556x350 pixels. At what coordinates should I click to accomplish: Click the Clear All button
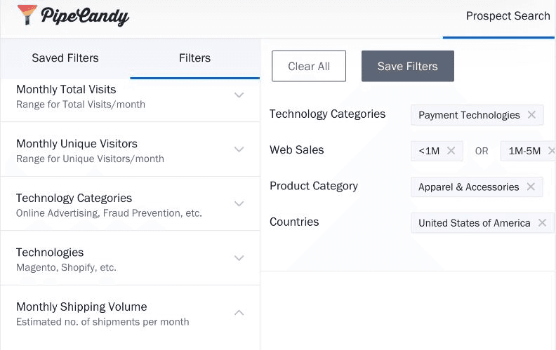309,66
